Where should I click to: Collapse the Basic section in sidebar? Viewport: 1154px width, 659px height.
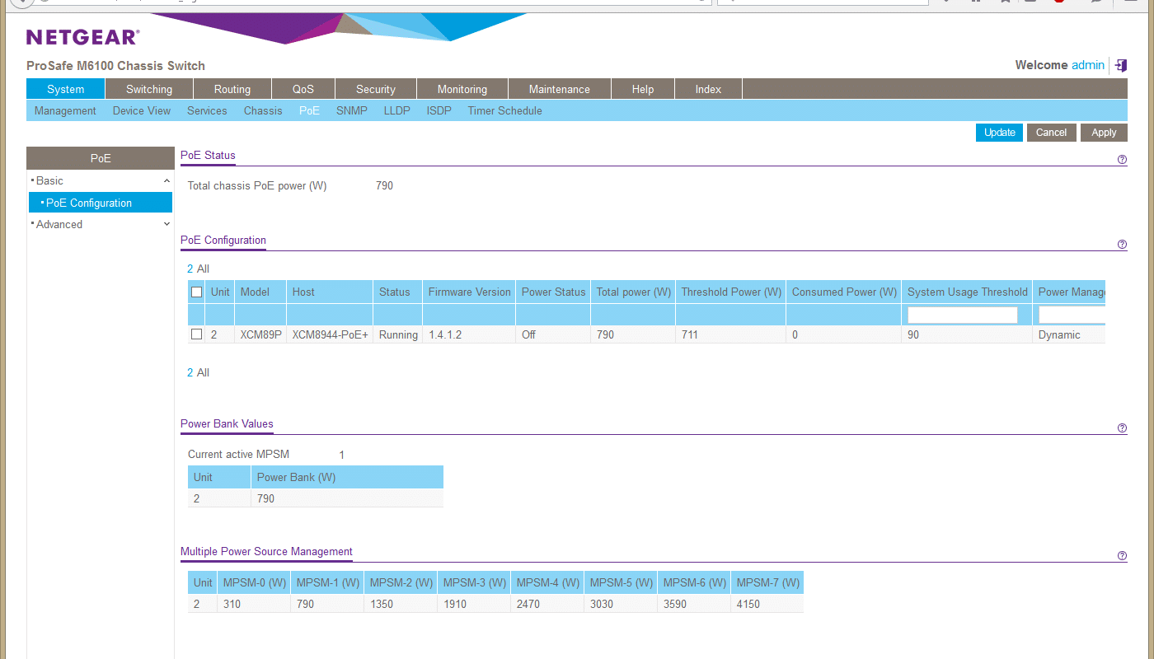click(167, 180)
